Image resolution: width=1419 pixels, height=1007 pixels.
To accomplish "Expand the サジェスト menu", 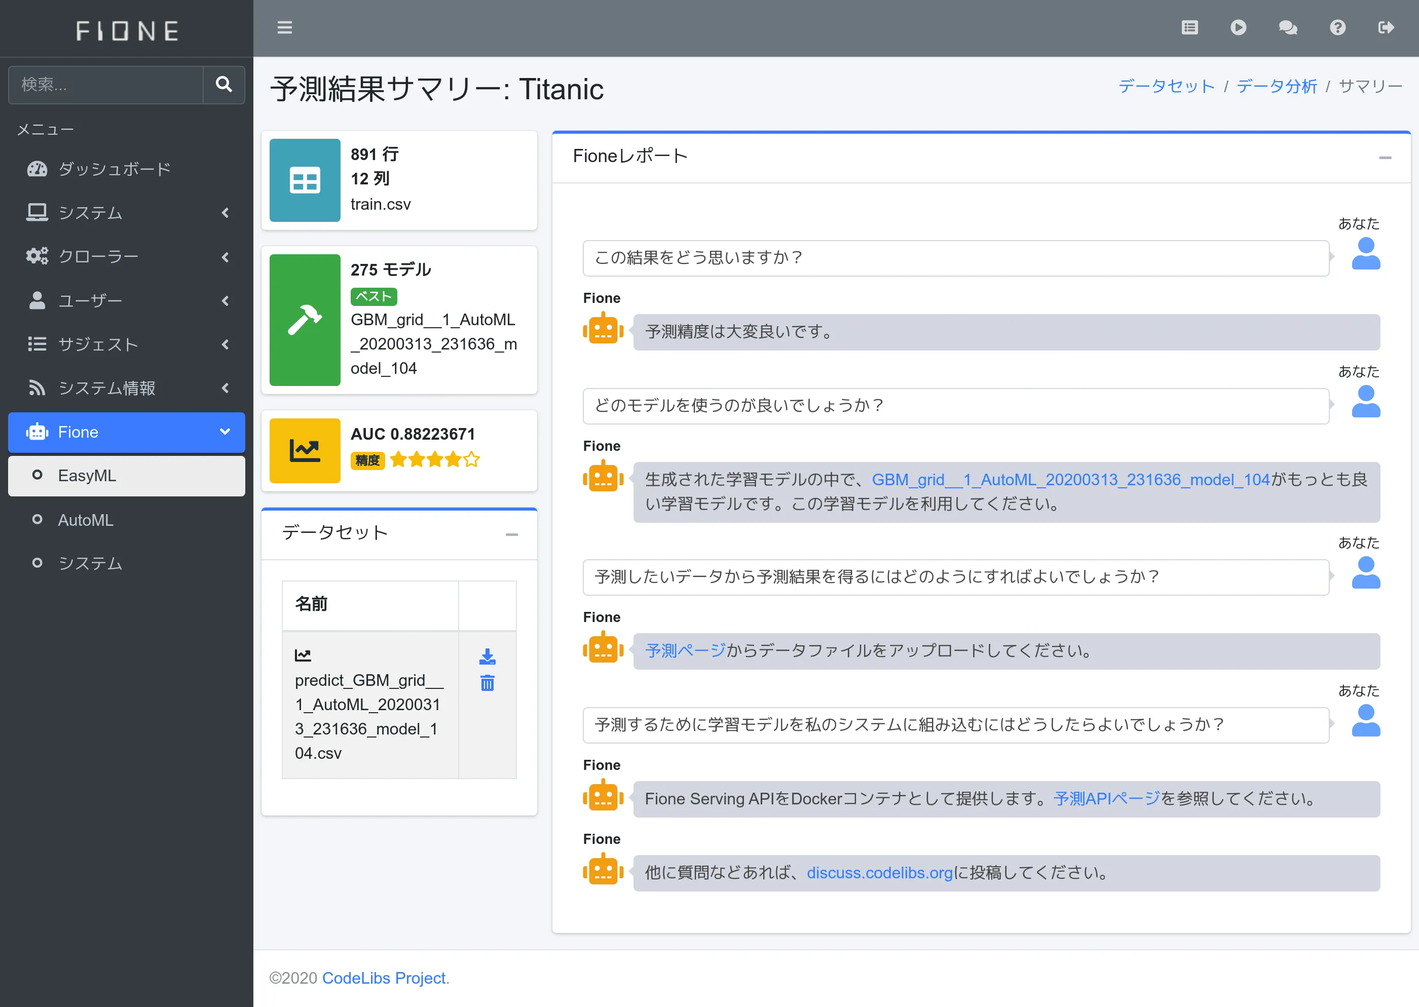I will coord(127,344).
